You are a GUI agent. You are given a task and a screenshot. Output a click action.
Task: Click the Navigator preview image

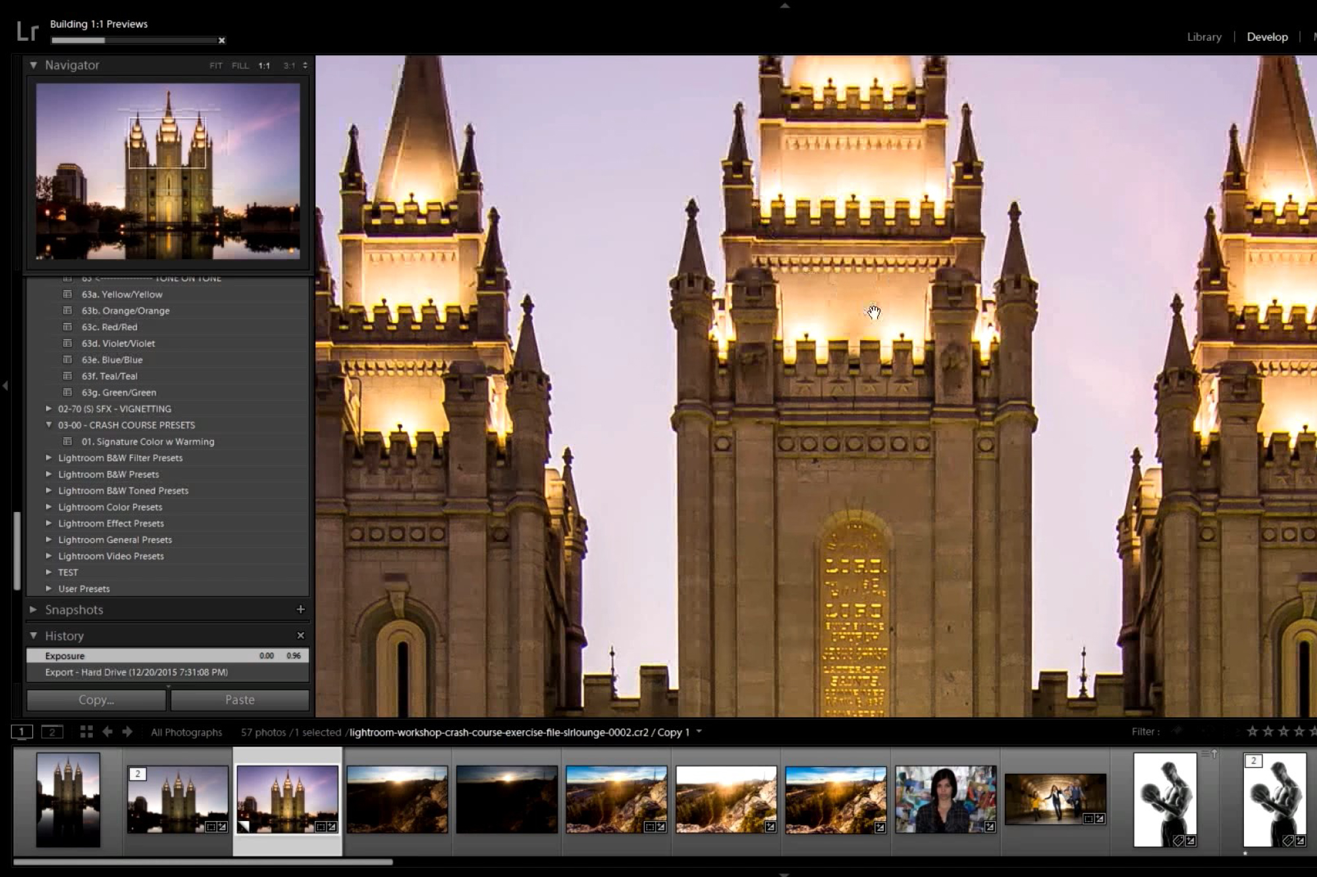[168, 171]
